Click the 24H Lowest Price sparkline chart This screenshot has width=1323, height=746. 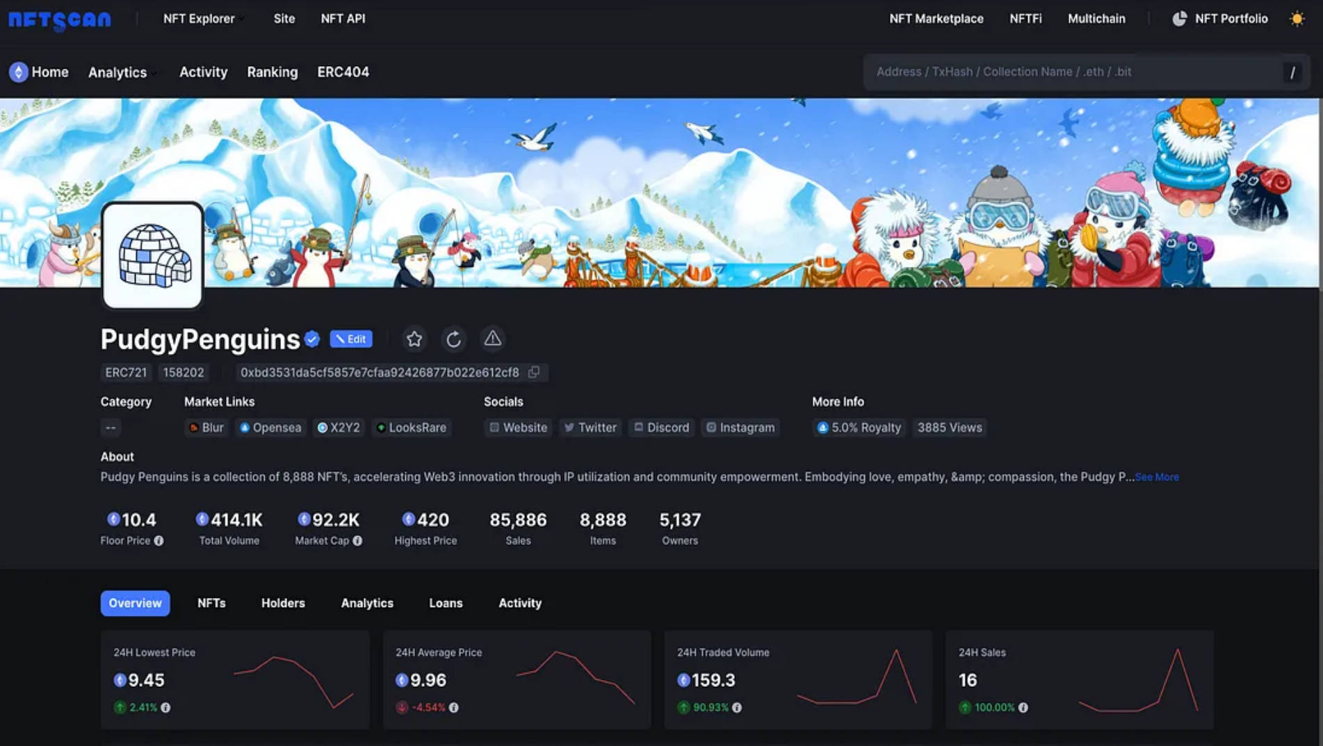pos(293,681)
